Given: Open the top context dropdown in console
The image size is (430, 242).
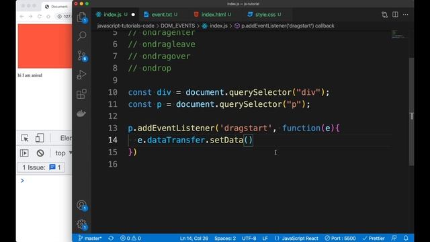Looking at the screenshot, I should click(63, 153).
